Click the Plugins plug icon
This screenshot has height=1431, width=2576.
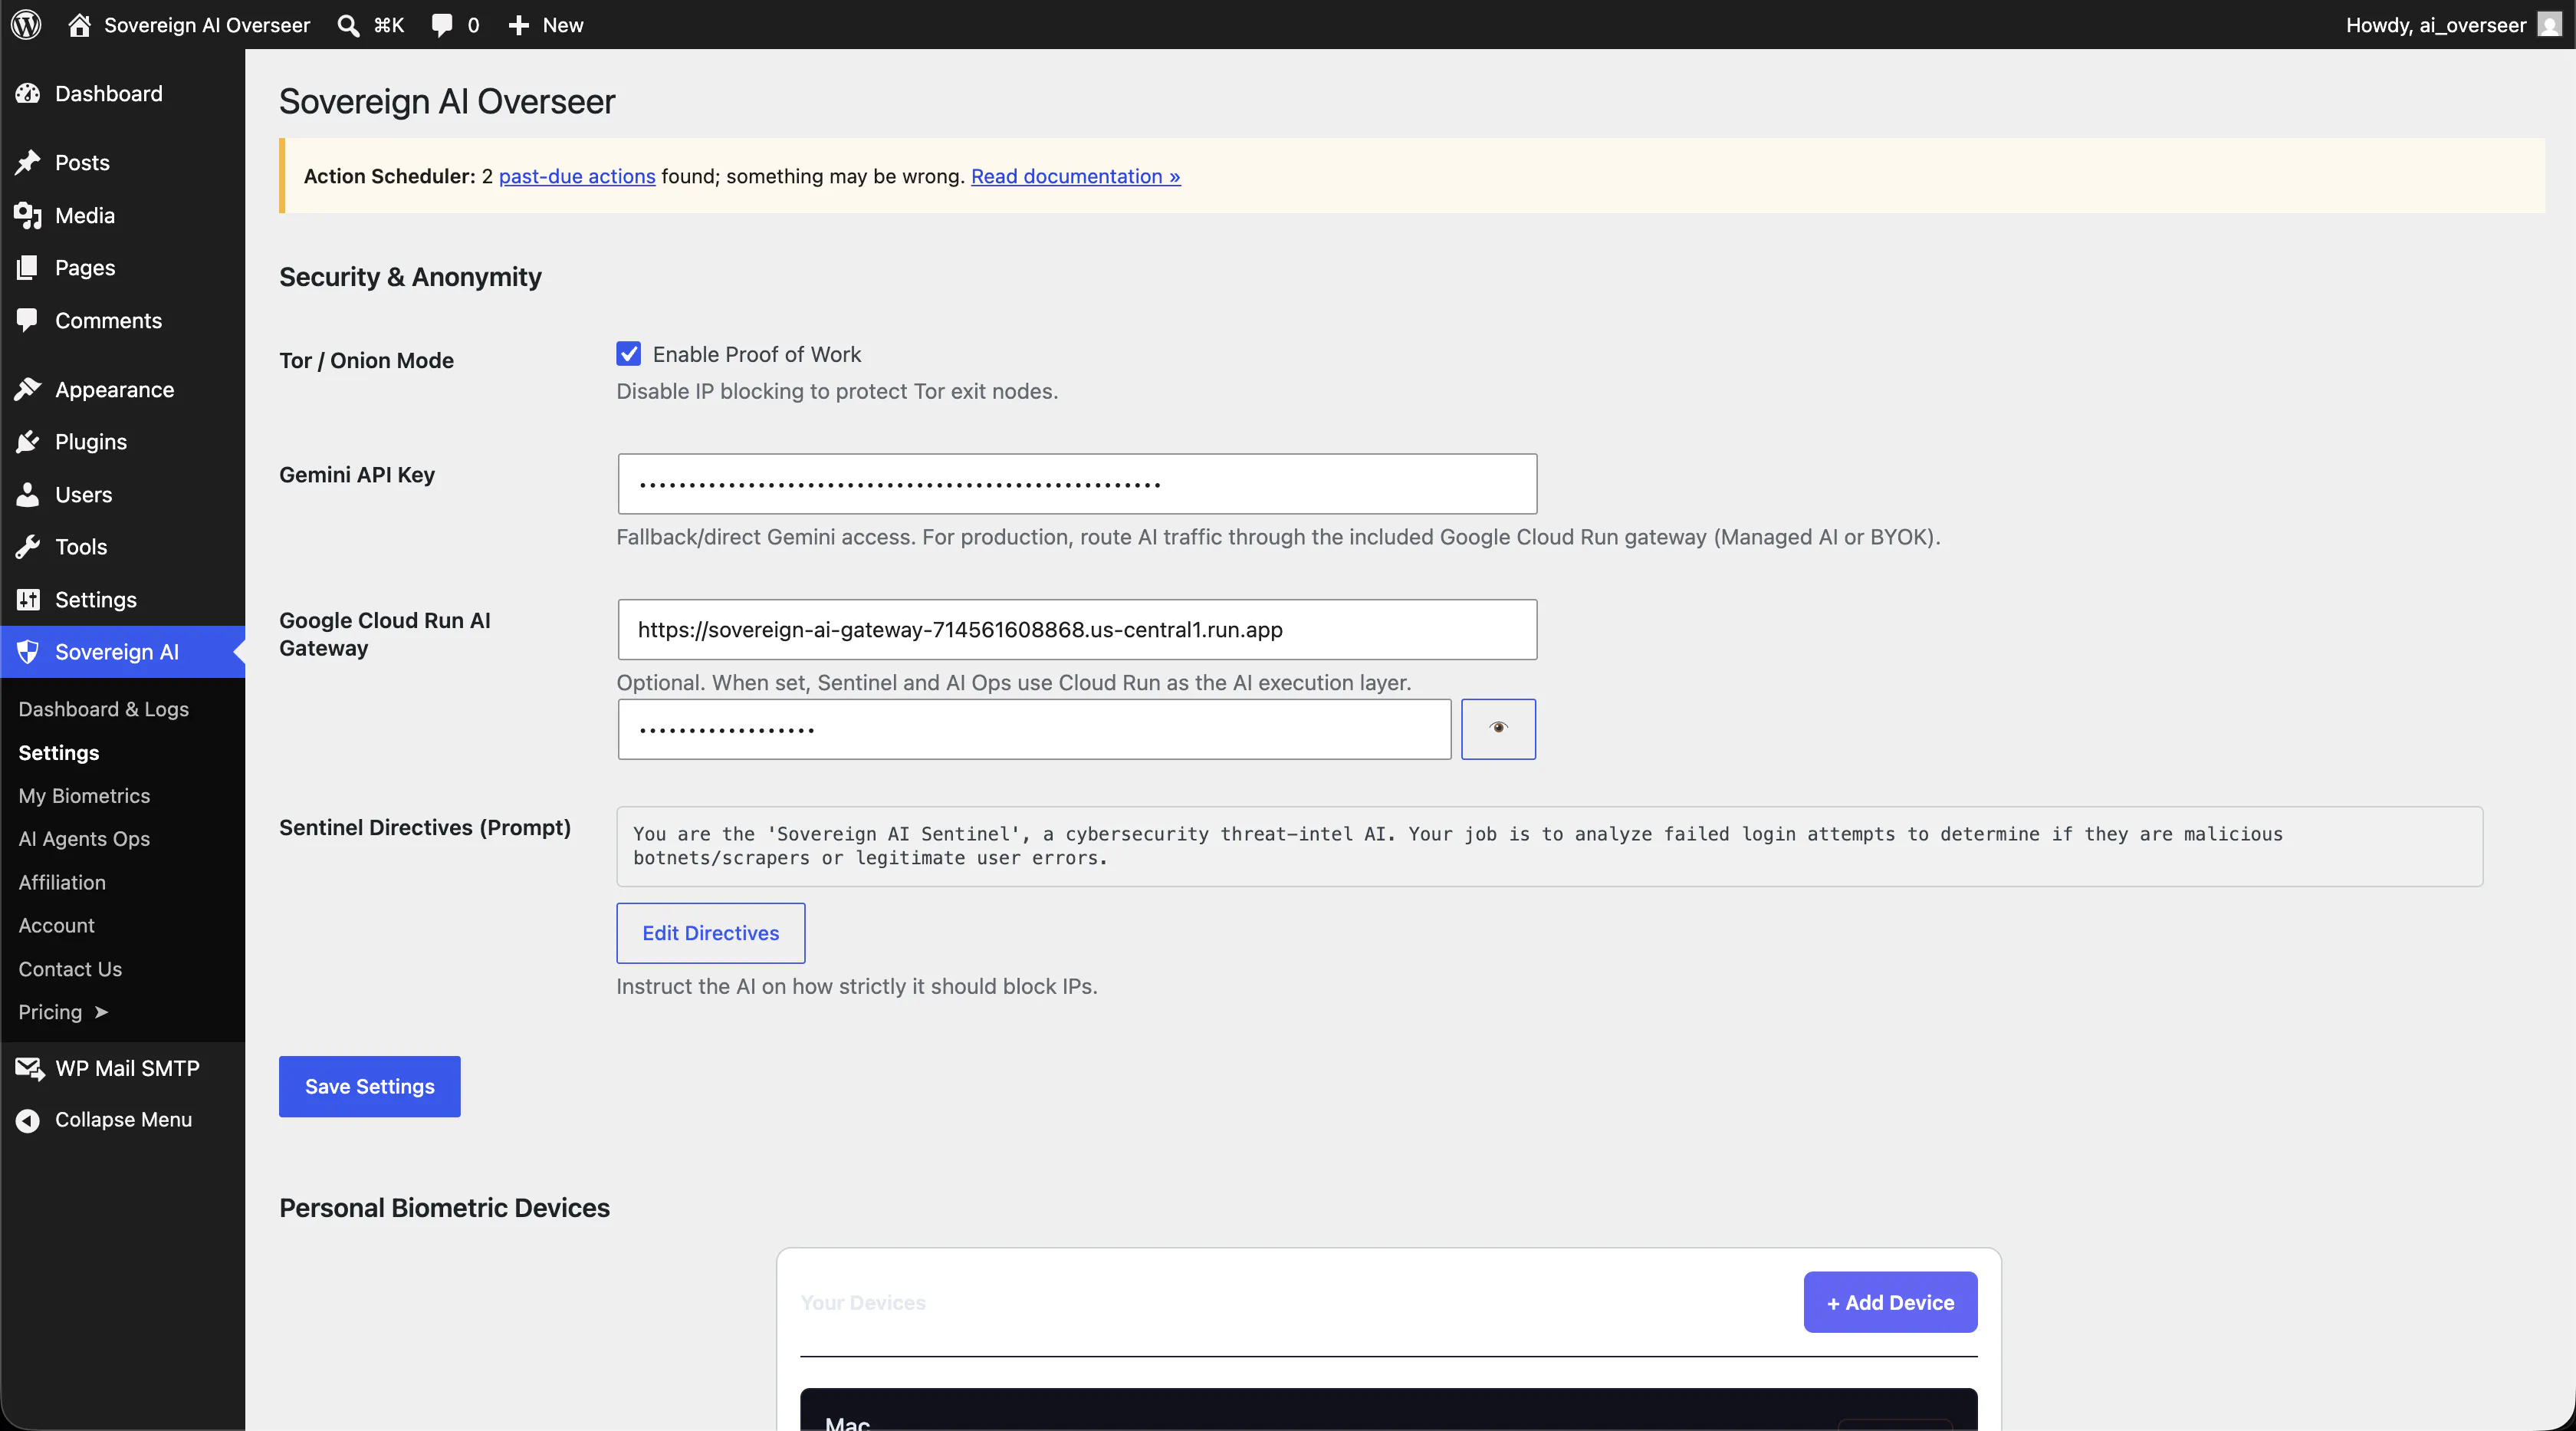click(28, 441)
